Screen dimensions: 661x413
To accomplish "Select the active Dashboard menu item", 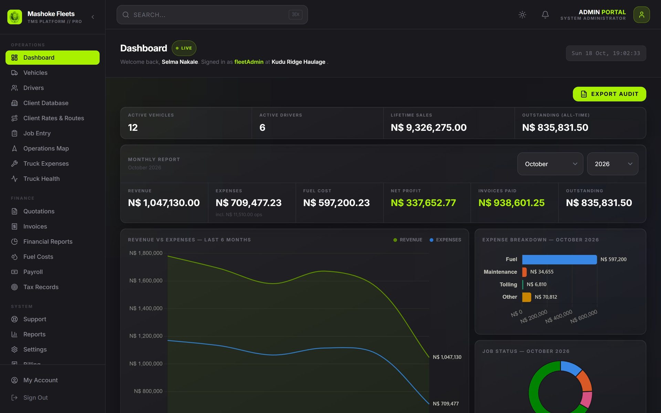I will [52, 57].
